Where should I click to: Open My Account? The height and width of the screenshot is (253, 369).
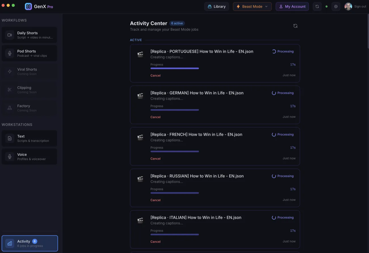coord(292,6)
